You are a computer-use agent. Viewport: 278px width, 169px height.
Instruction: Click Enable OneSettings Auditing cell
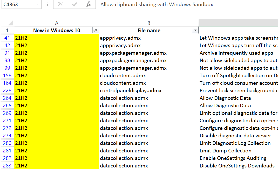238,158
